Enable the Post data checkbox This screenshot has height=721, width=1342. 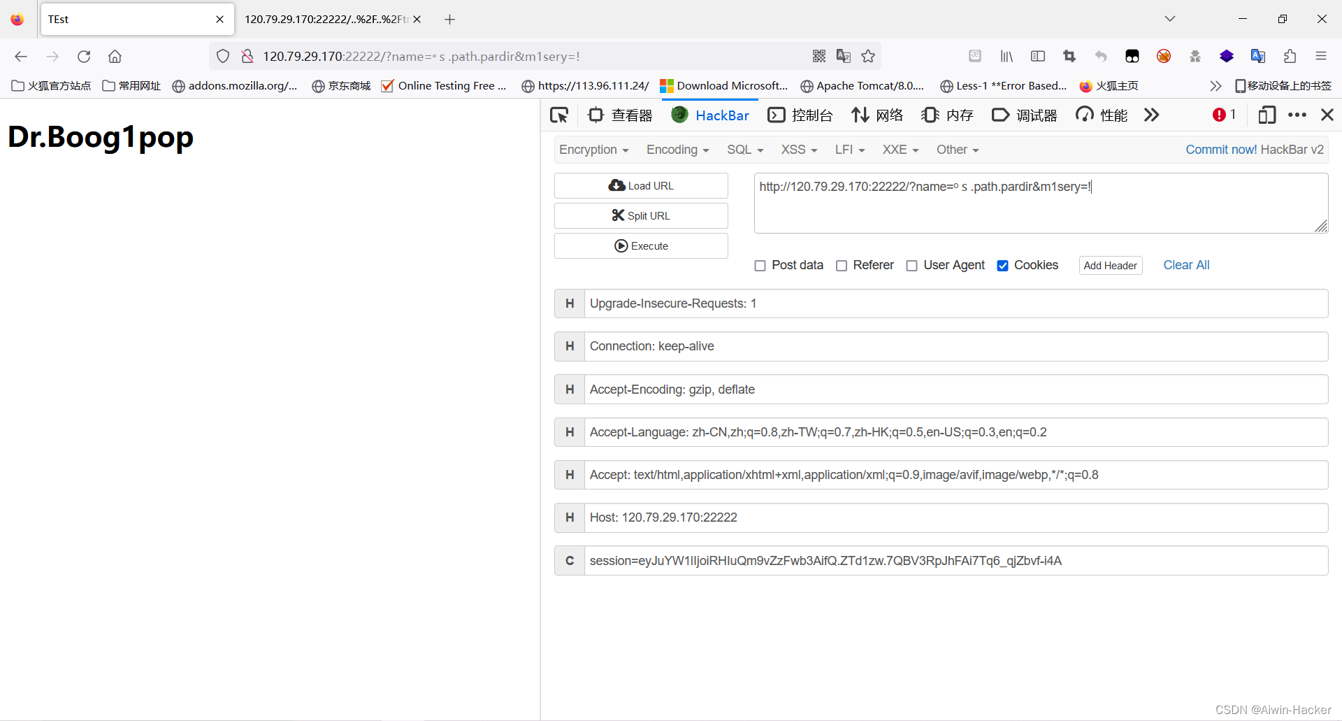click(760, 266)
